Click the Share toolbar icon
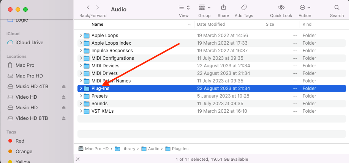 click(x=223, y=8)
